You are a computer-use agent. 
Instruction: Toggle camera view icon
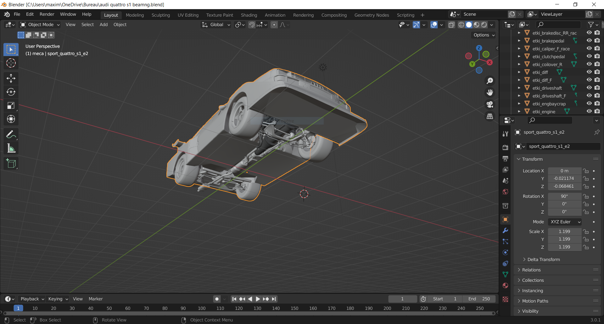pyautogui.click(x=490, y=104)
